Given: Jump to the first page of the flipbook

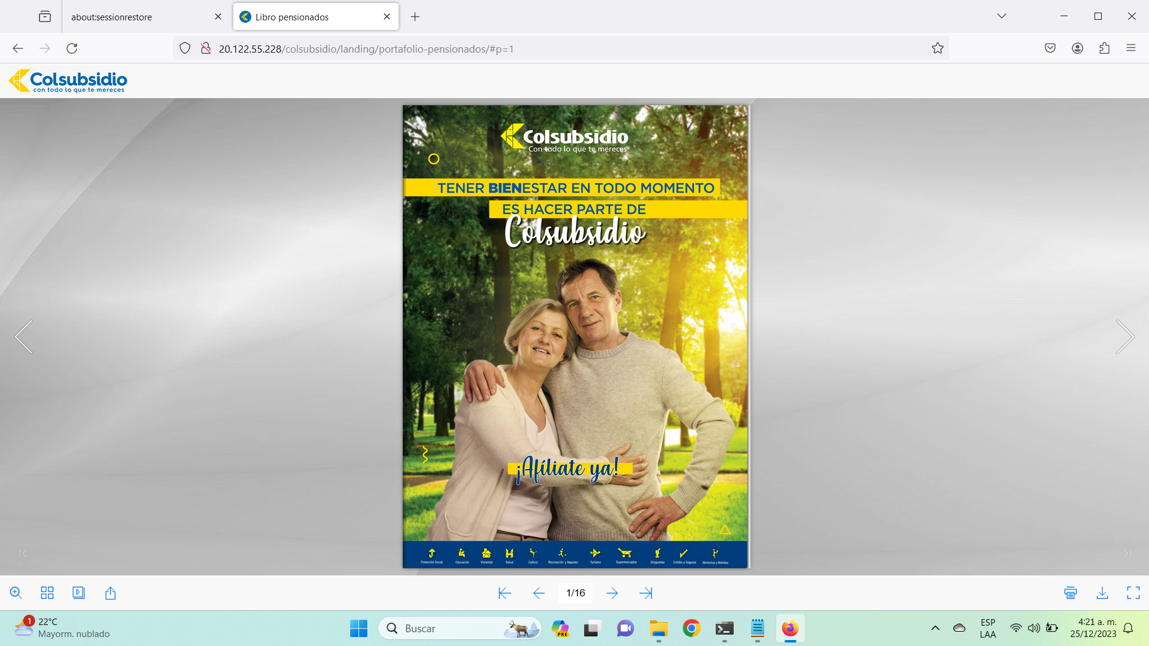Looking at the screenshot, I should pos(504,593).
